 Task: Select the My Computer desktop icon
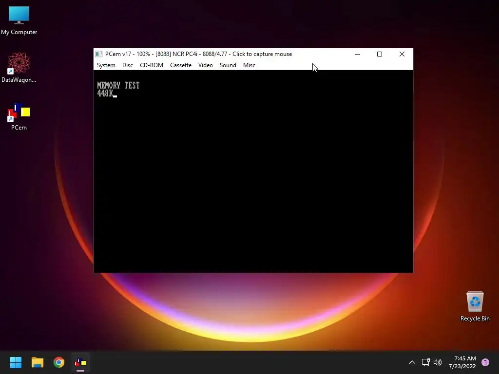(x=19, y=20)
